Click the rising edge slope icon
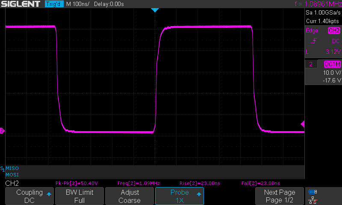 pyautogui.click(x=314, y=41)
